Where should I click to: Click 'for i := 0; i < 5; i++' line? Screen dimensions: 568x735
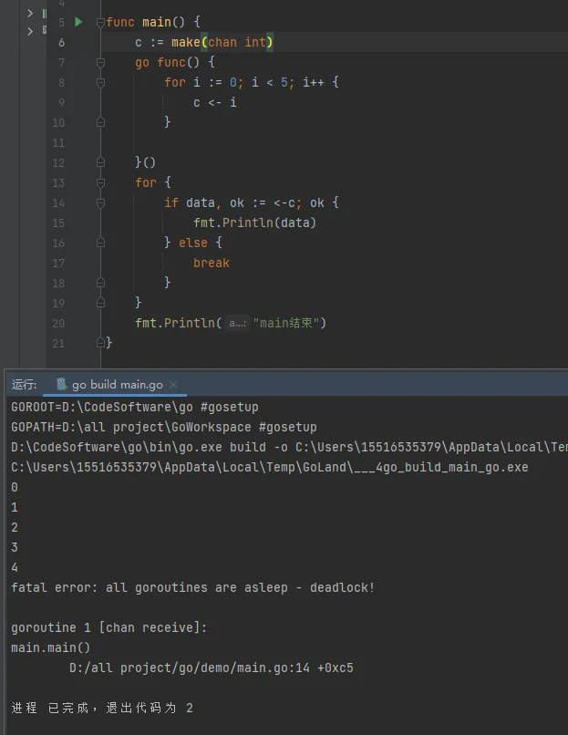(x=252, y=82)
